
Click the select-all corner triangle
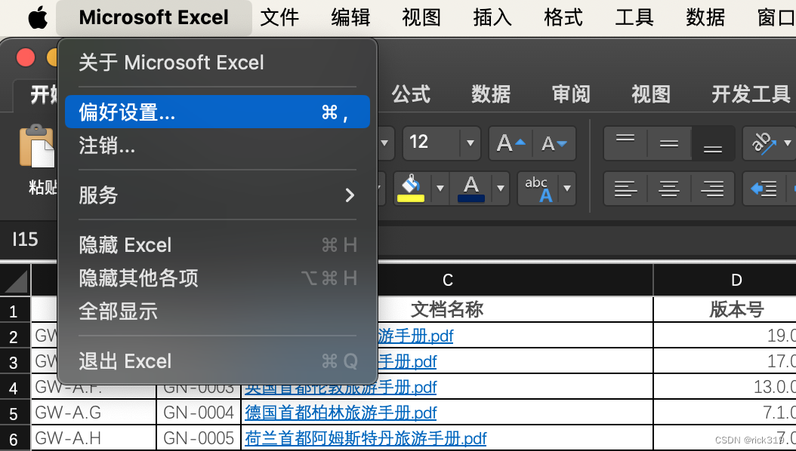click(16, 281)
